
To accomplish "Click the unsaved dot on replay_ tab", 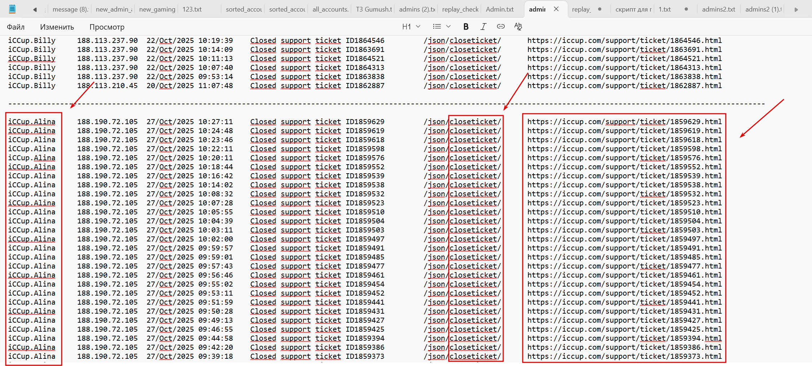I will (x=600, y=9).
